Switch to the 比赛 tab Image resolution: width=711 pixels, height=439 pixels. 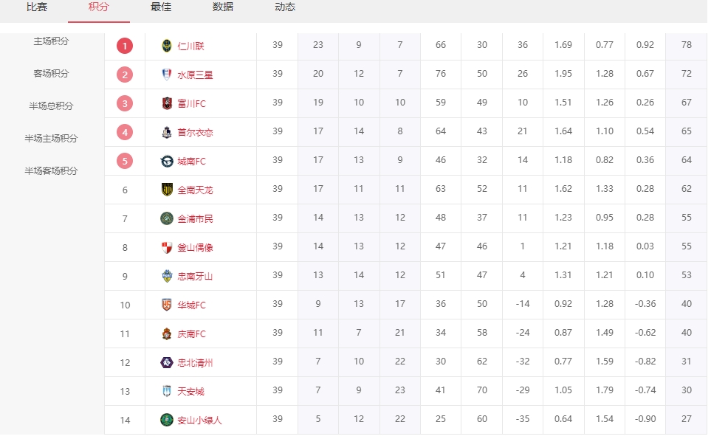point(37,7)
